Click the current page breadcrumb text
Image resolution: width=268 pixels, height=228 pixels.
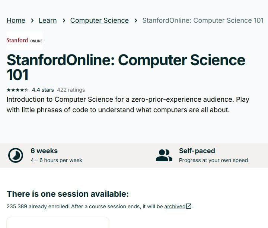(203, 20)
